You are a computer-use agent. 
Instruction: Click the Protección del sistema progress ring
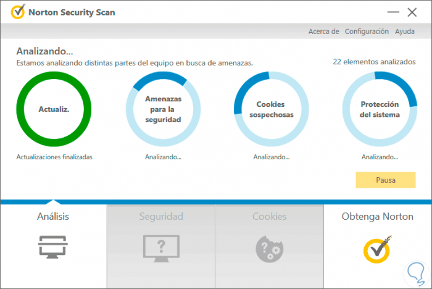coord(380,109)
